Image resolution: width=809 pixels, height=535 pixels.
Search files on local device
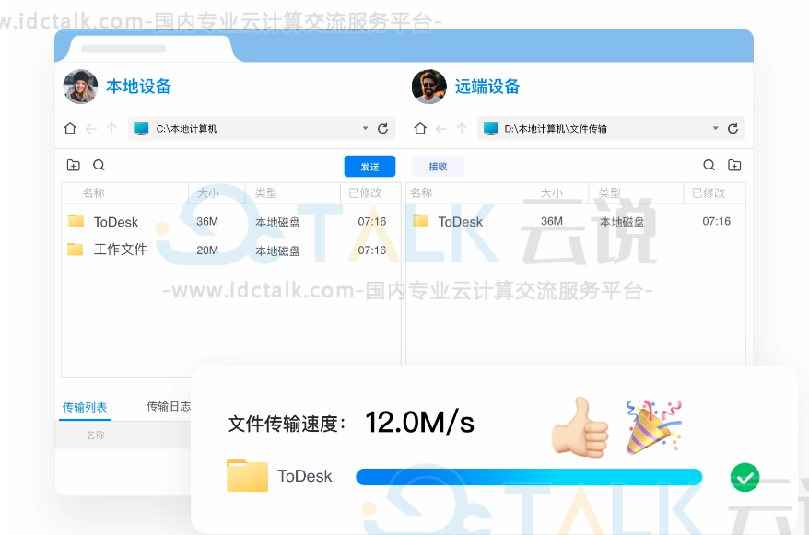(99, 165)
